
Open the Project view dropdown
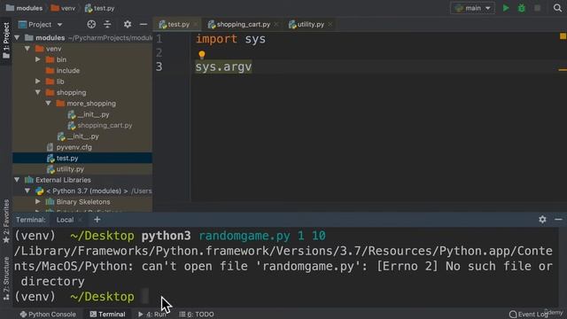(41, 24)
